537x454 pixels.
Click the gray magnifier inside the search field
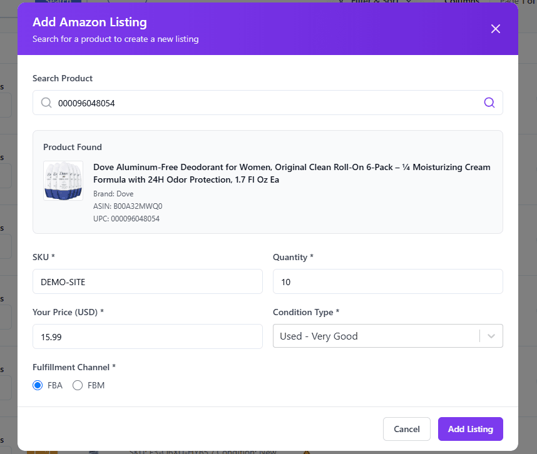coord(46,103)
